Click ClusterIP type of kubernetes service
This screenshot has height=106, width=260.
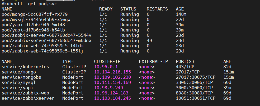74,67
